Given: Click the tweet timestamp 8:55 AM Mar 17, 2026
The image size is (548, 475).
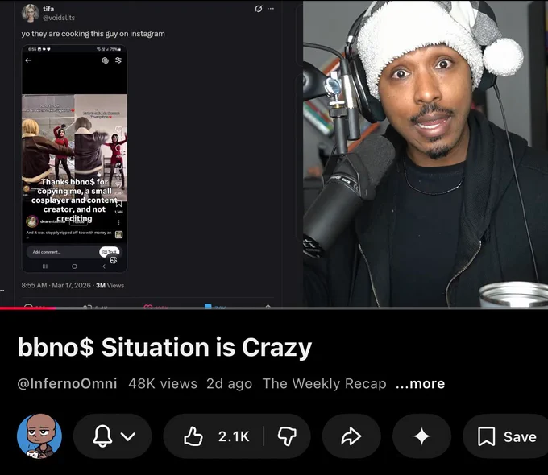Looking at the screenshot, I should point(56,285).
